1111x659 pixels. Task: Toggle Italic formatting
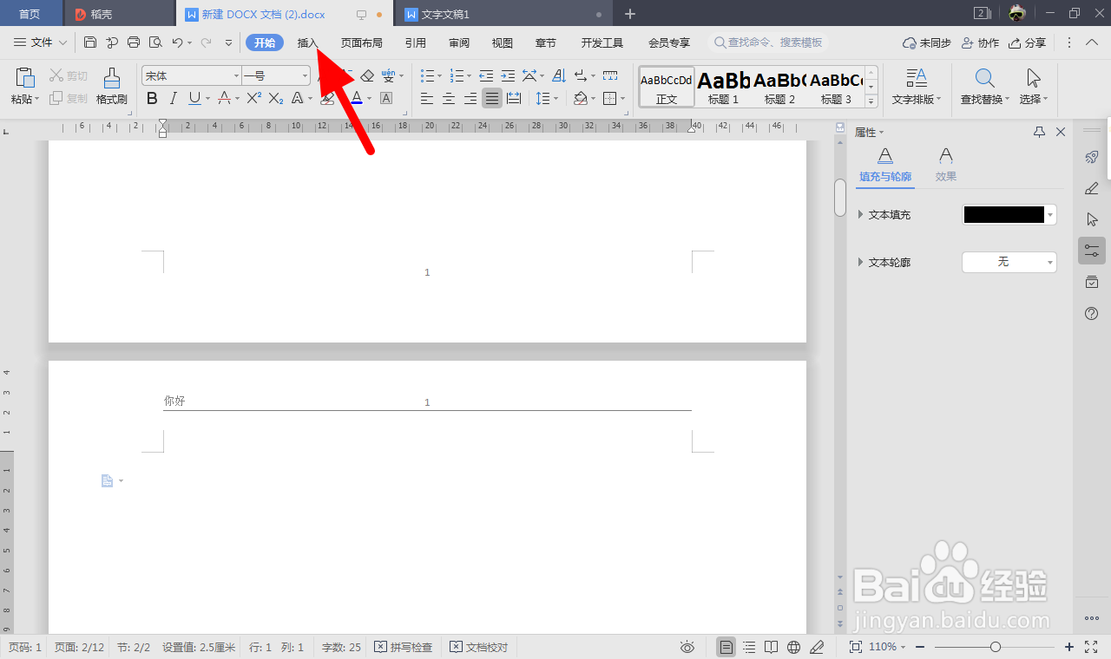point(174,99)
